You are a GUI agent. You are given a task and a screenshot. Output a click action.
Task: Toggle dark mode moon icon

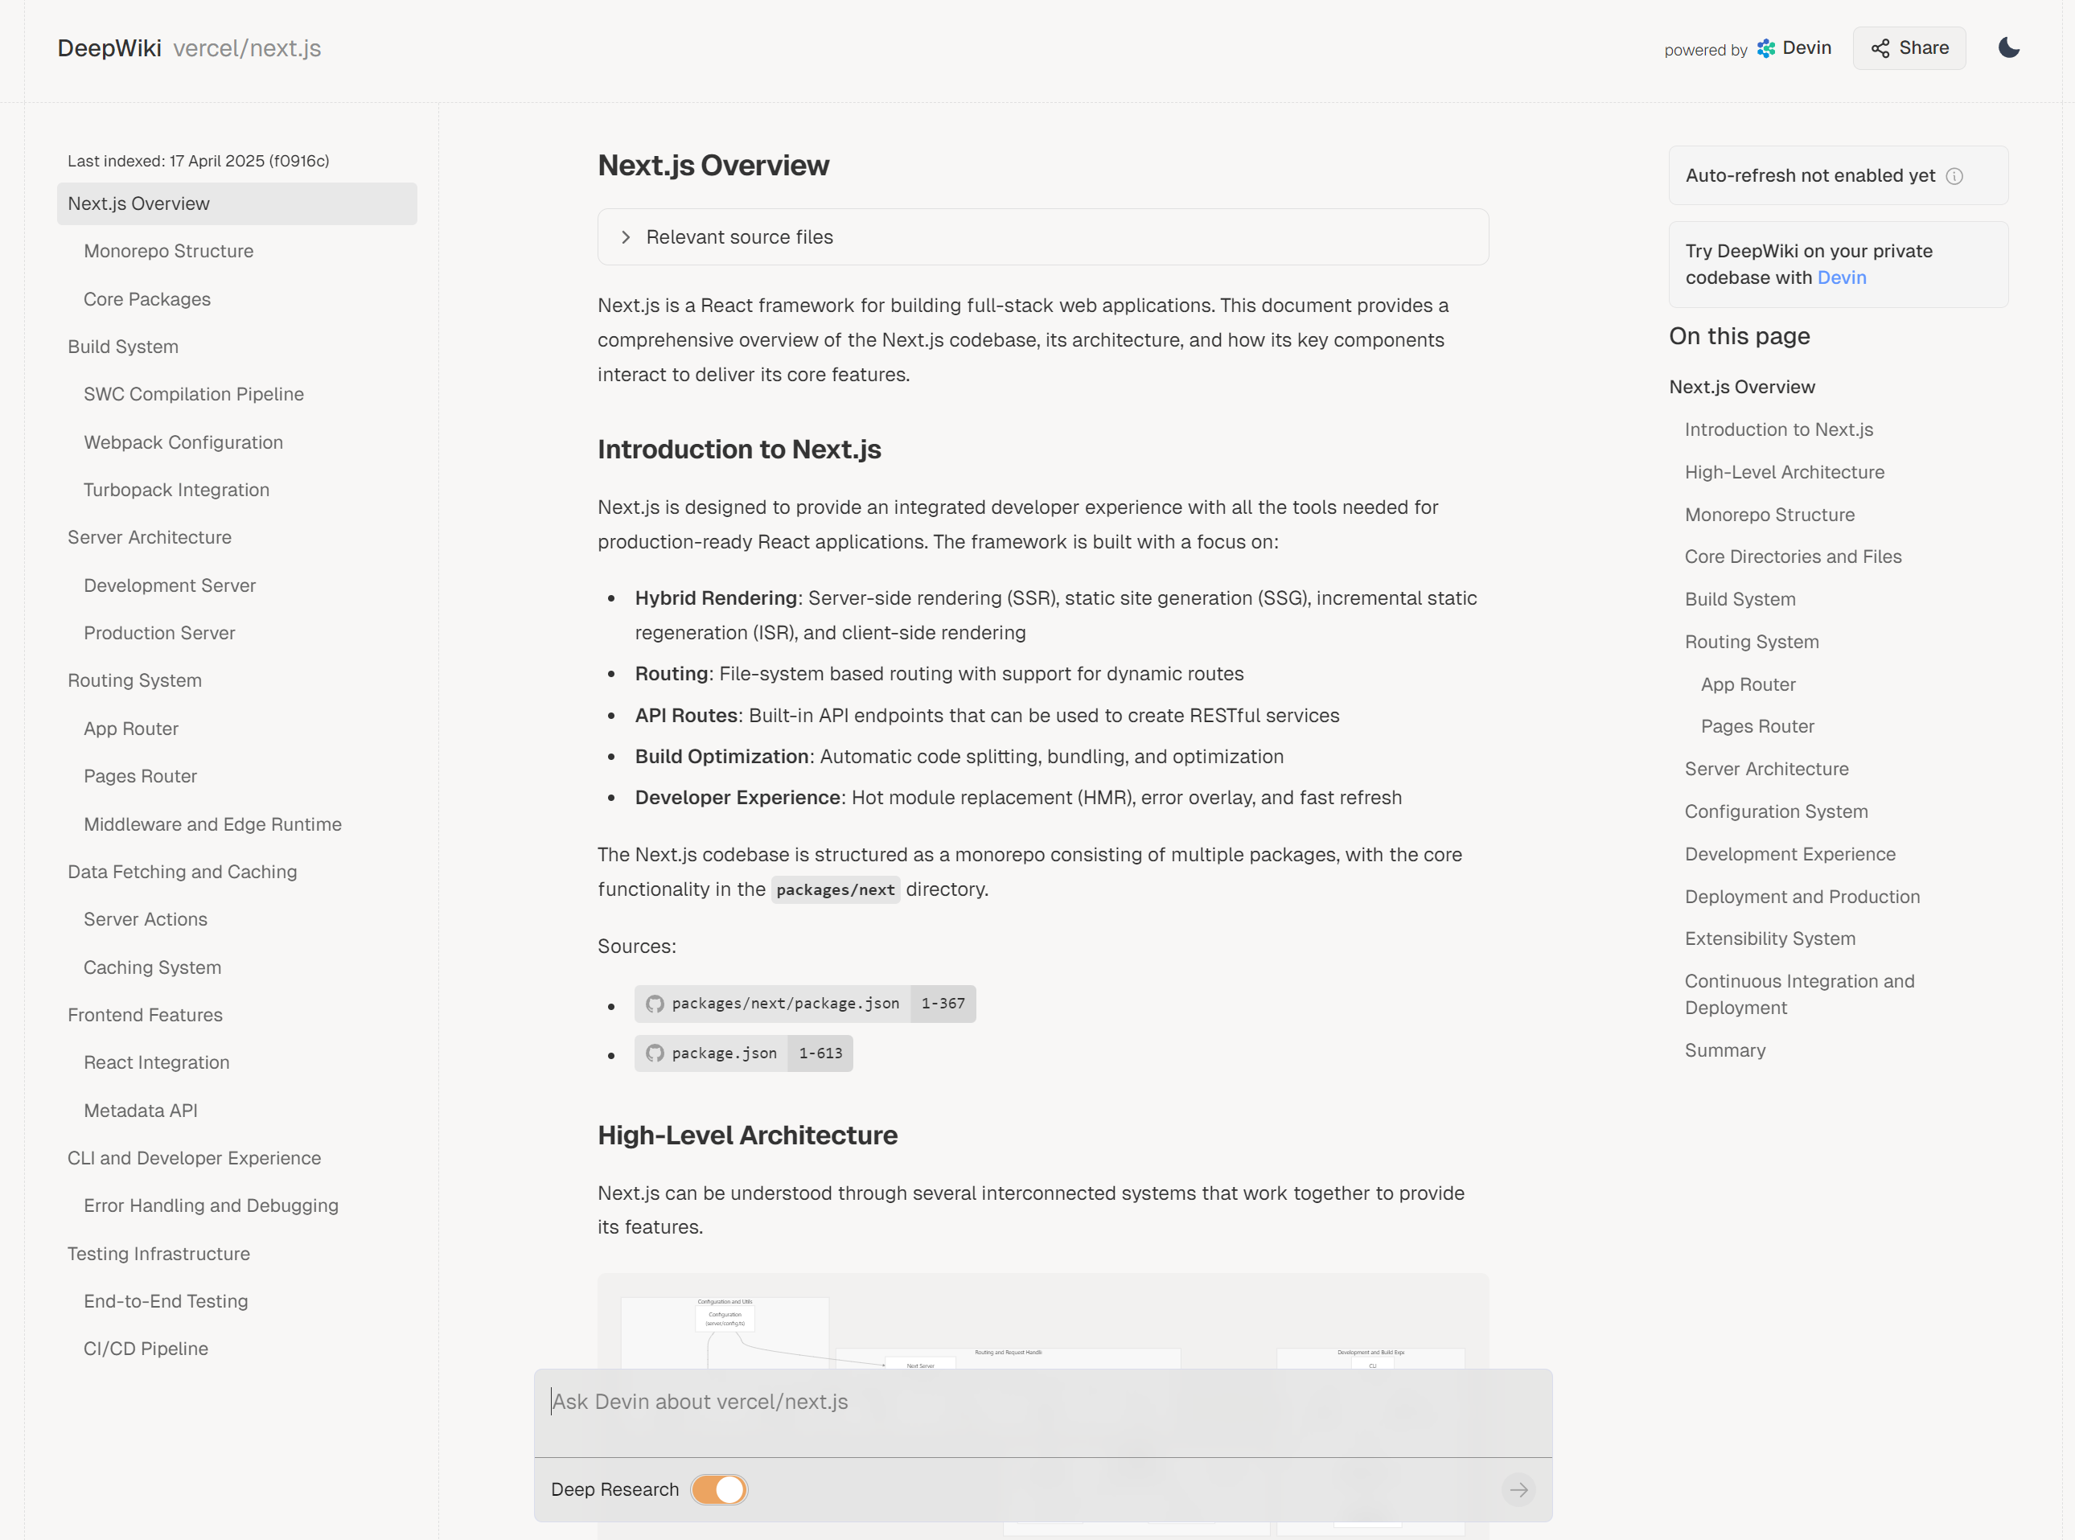[x=2009, y=47]
